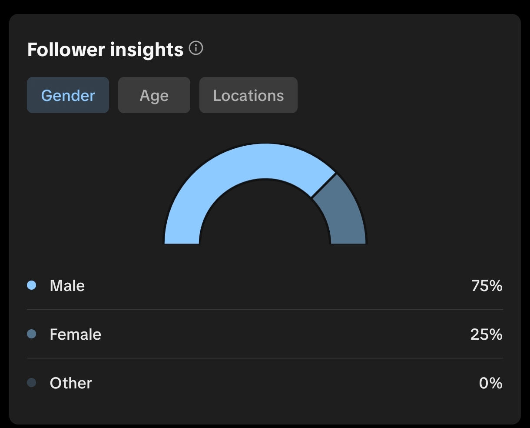Open the Locations tab

(248, 95)
